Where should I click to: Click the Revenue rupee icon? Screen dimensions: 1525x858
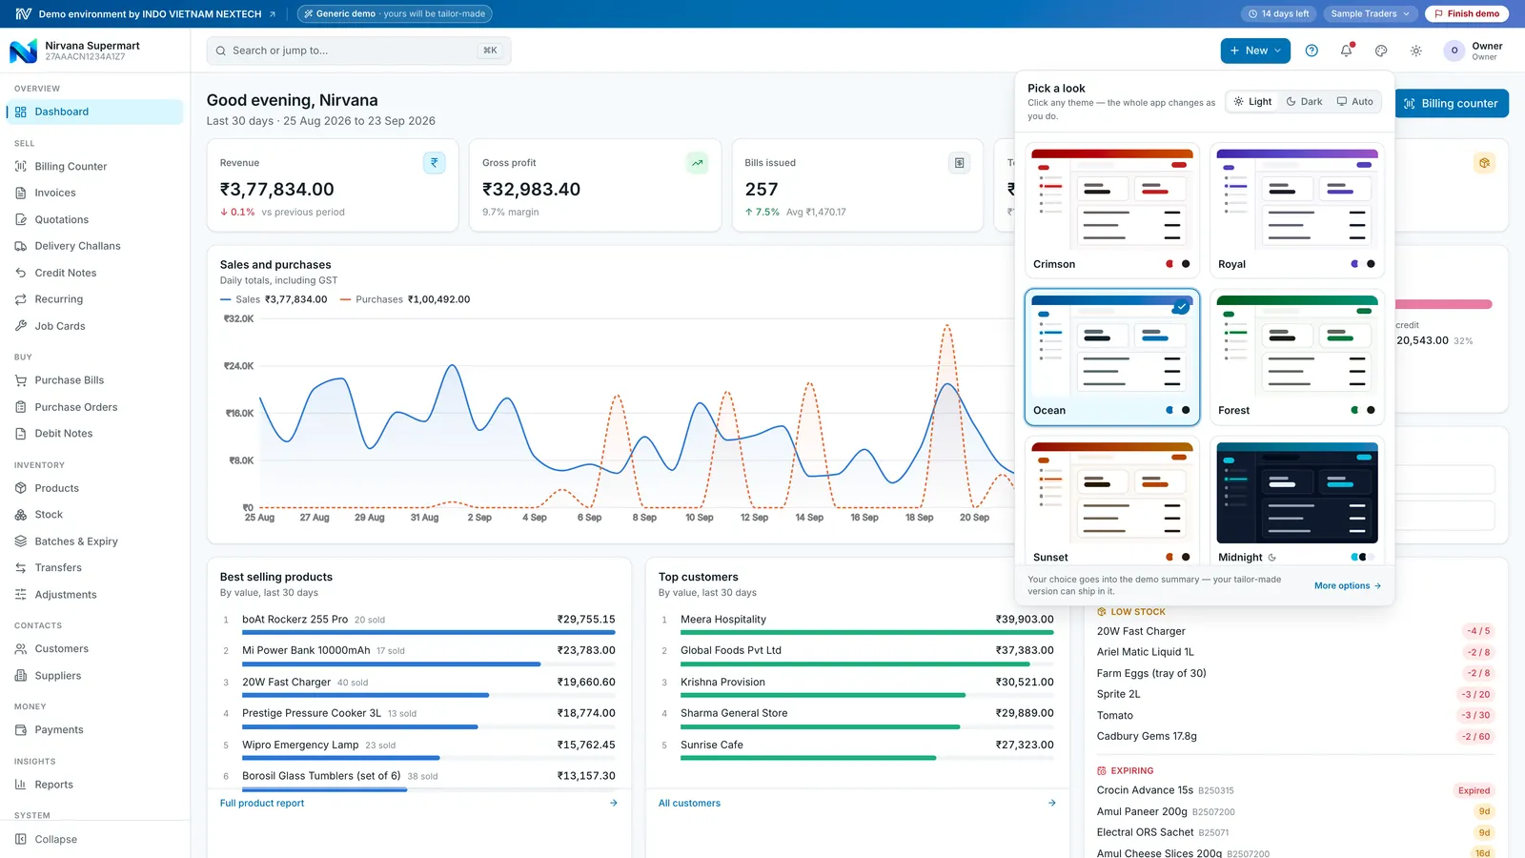[x=434, y=163]
